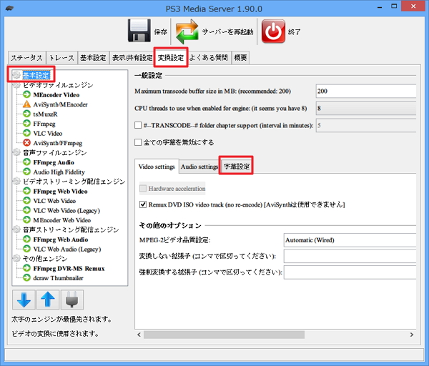The width and height of the screenshot is (429, 366).
Task: Click the green icon beside tsMuxeR
Action: coord(26,114)
